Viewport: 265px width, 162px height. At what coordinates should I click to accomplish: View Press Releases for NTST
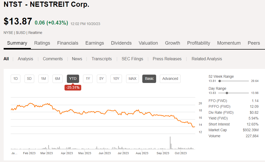[x=167, y=59]
